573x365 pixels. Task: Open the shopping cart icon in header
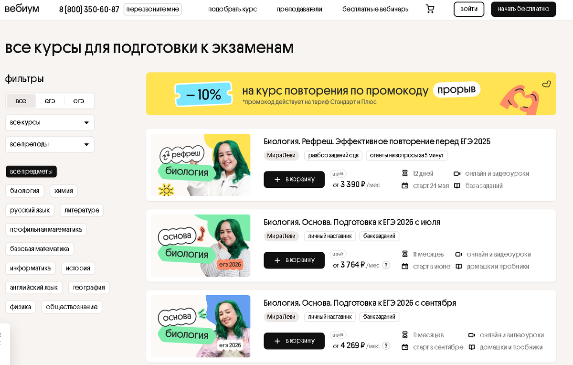click(430, 9)
